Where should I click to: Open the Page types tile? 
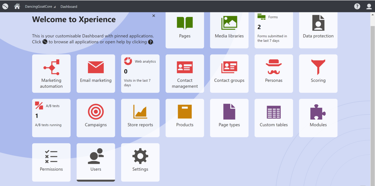pyautogui.click(x=229, y=118)
